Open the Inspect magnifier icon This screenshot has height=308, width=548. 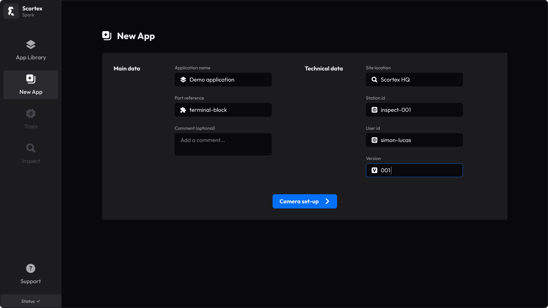click(x=31, y=148)
